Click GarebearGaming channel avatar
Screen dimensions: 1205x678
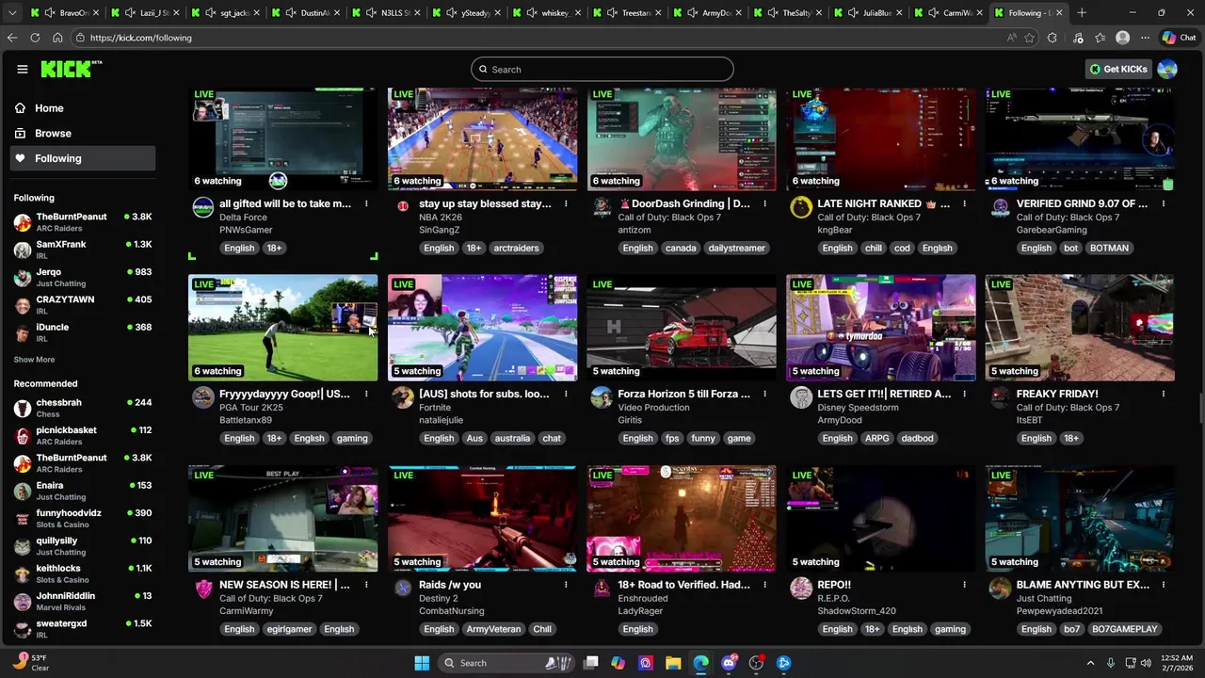[1000, 208]
